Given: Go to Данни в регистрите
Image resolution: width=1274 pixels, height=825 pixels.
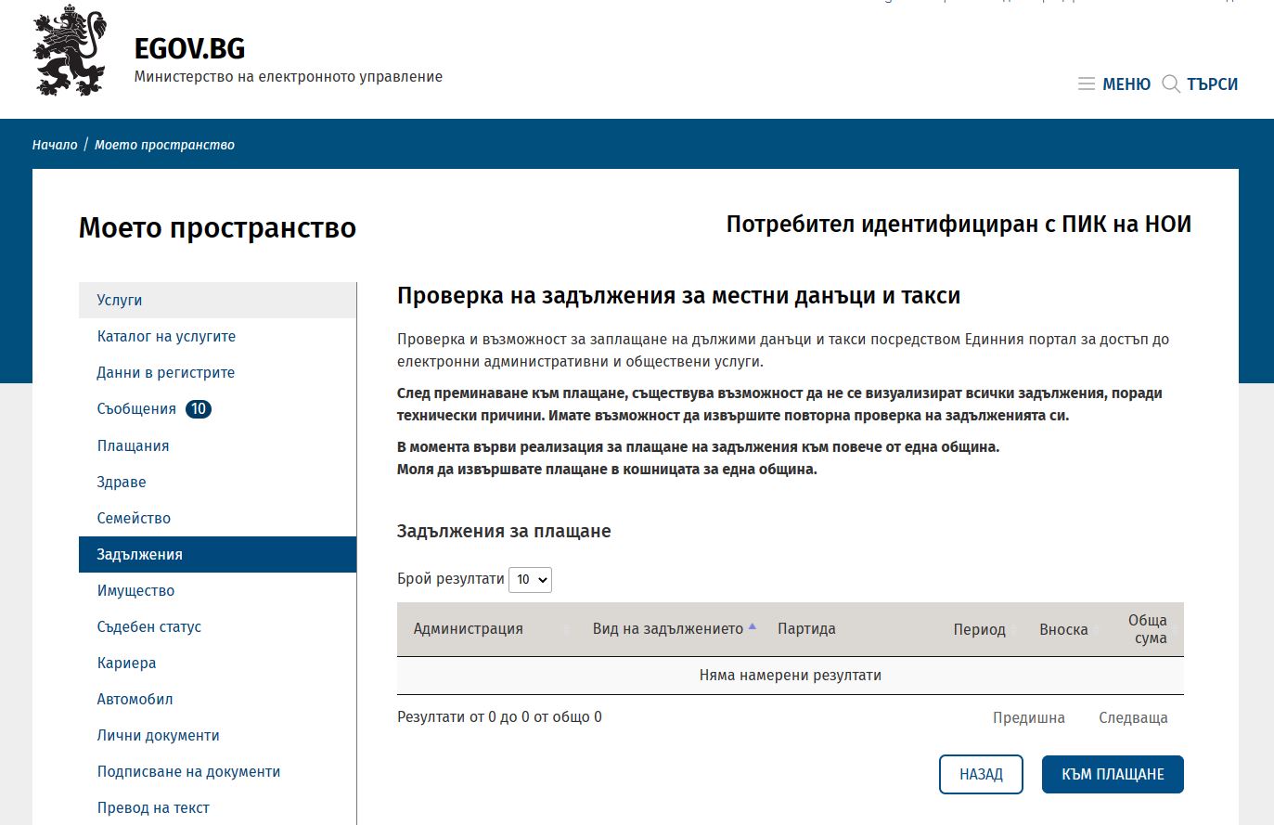Looking at the screenshot, I should [x=166, y=373].
